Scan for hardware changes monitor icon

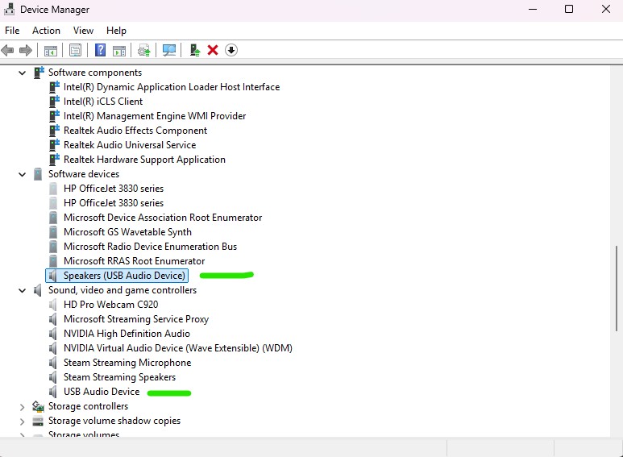click(169, 51)
